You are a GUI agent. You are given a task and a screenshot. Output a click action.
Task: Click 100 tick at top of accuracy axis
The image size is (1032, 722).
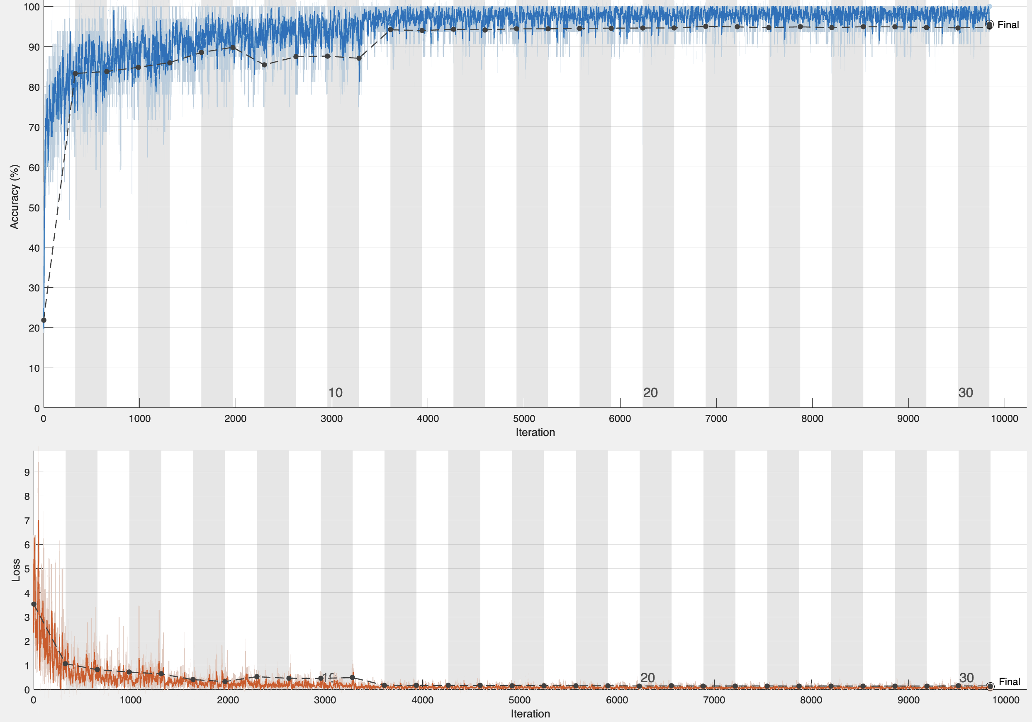pos(32,7)
